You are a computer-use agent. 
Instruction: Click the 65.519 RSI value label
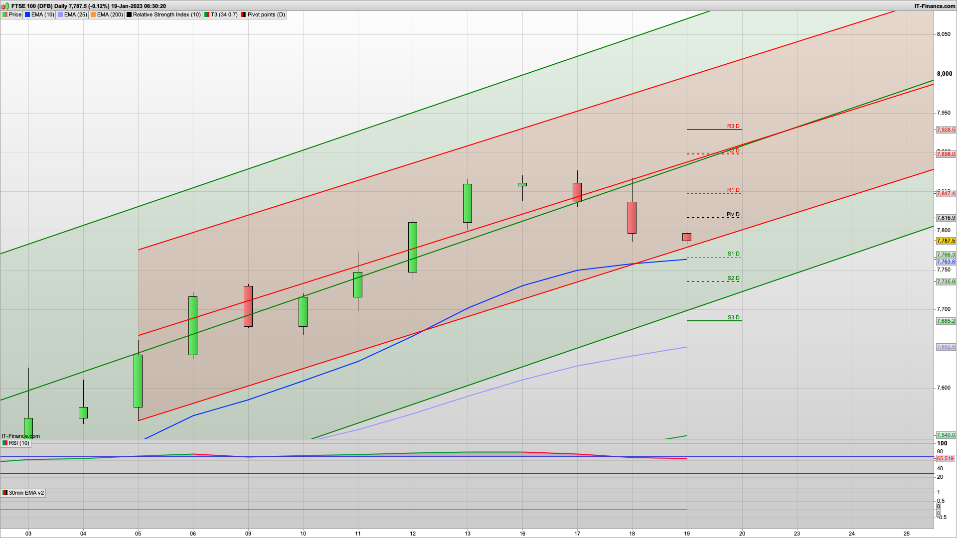[x=945, y=458]
